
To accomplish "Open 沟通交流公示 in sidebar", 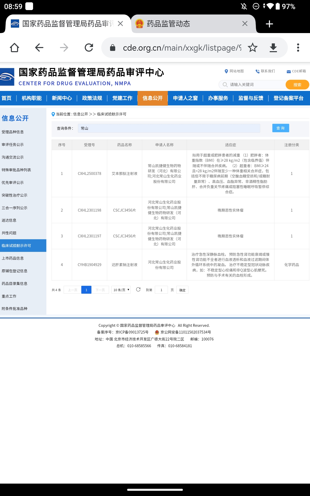I will tap(13, 157).
